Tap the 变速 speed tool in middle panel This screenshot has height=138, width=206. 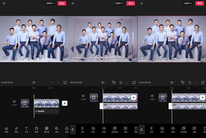[93, 130]
